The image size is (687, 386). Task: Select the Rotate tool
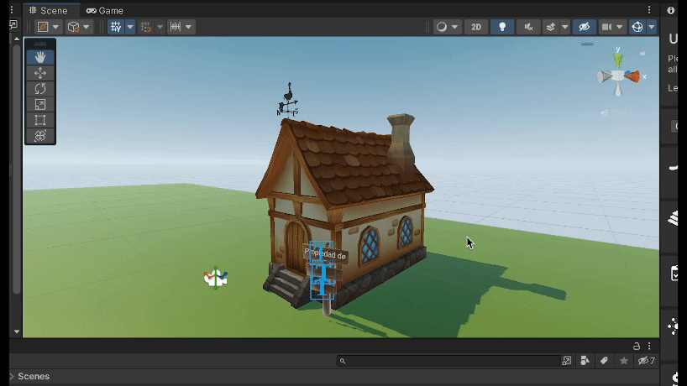coord(40,88)
